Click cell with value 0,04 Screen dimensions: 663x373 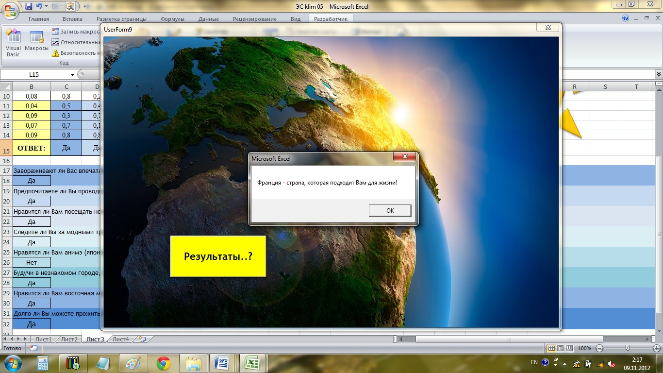(x=32, y=106)
